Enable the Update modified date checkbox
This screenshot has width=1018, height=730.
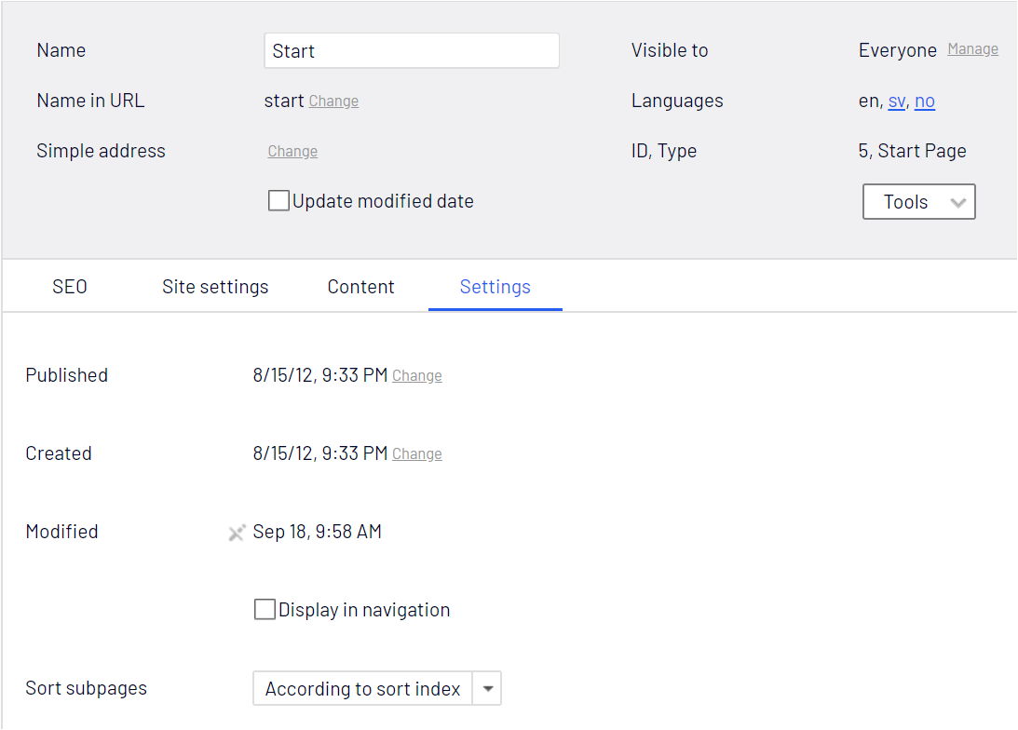[278, 201]
